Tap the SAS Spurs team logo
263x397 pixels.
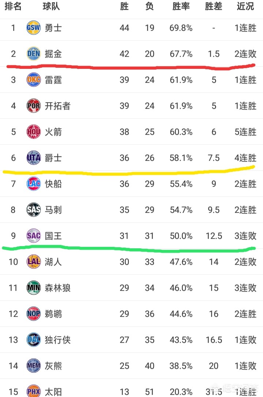pyautogui.click(x=34, y=209)
